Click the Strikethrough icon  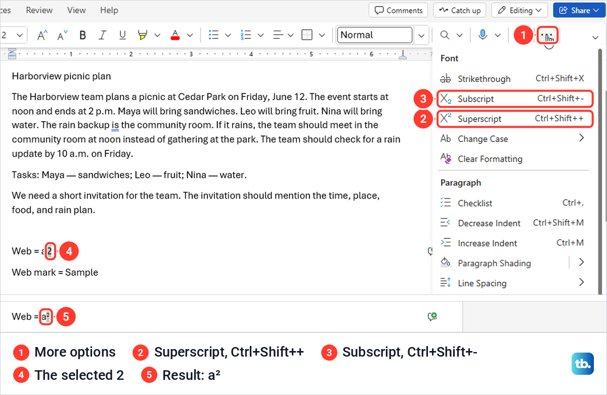[x=446, y=79]
